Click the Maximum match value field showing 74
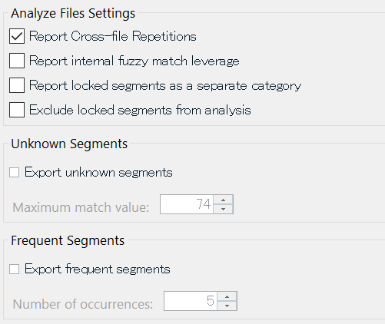Image resolution: width=385 pixels, height=324 pixels. point(187,204)
